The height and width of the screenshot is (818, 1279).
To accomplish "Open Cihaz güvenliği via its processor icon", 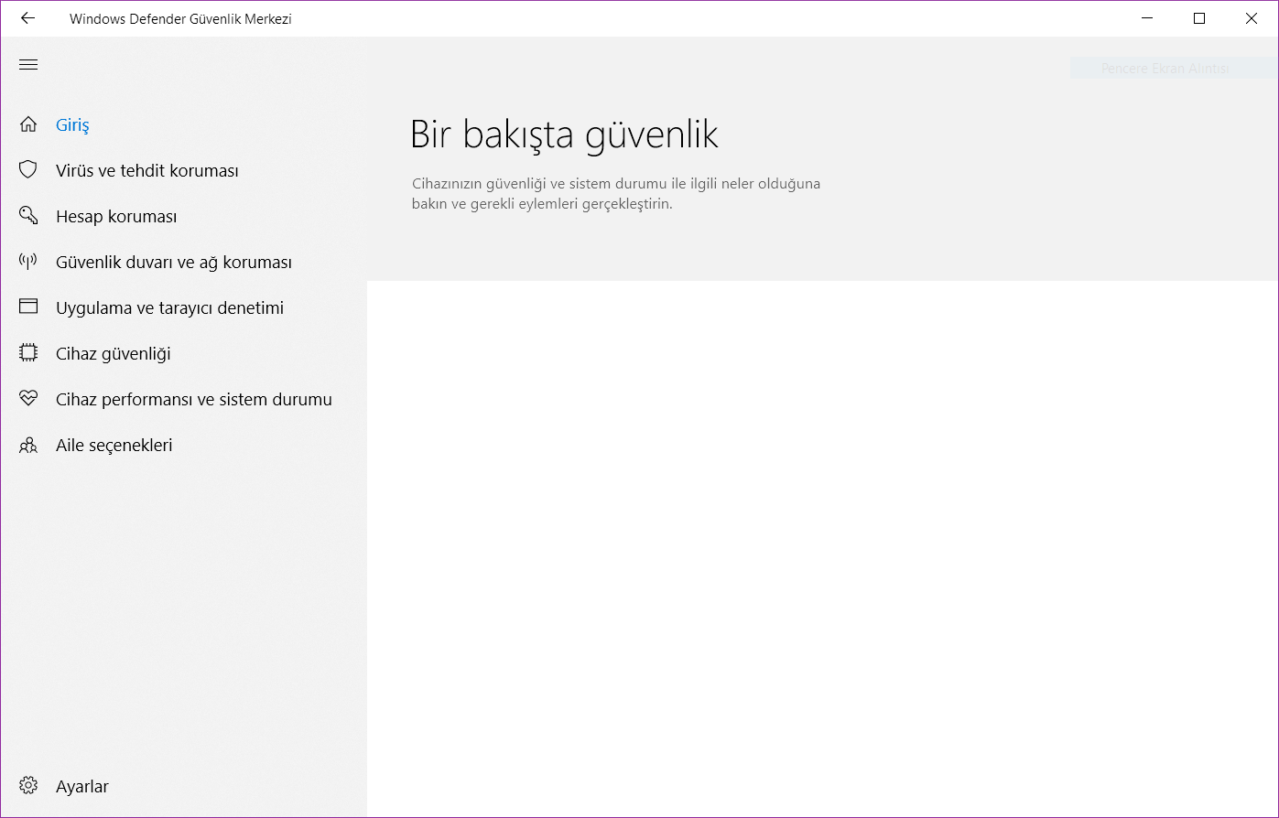I will [x=27, y=352].
